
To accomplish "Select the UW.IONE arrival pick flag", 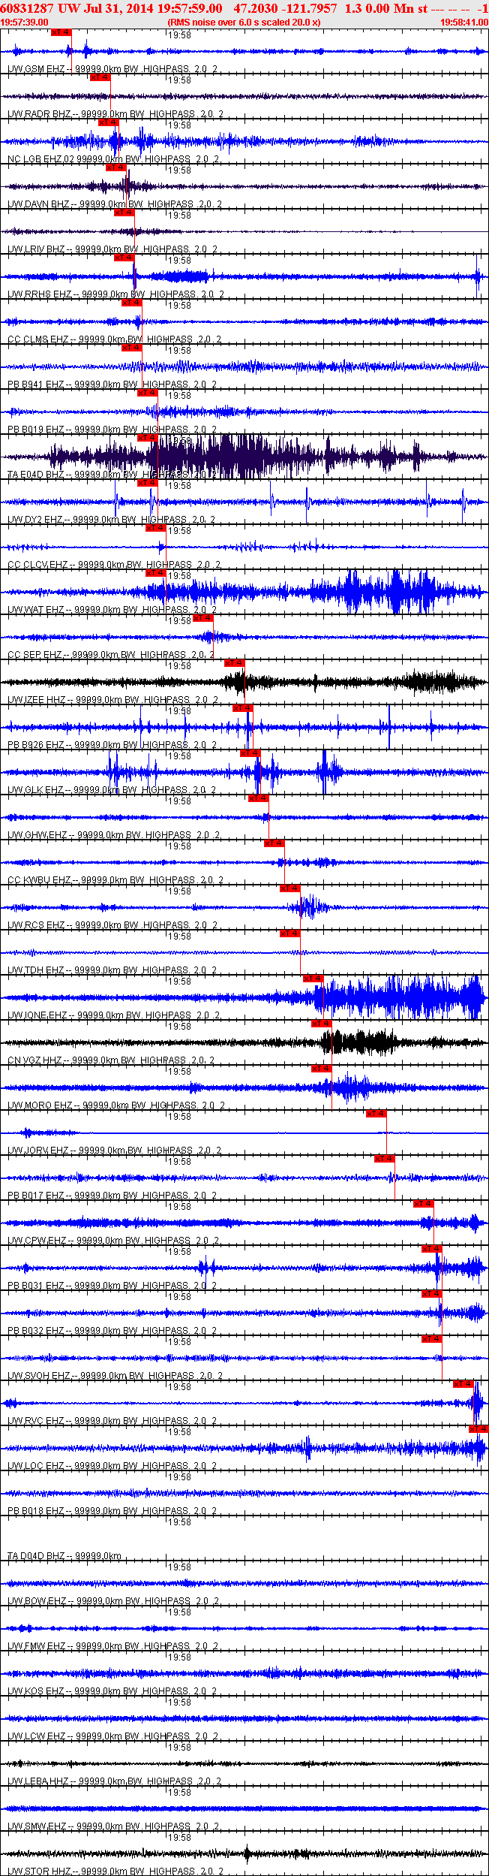I will click(313, 979).
